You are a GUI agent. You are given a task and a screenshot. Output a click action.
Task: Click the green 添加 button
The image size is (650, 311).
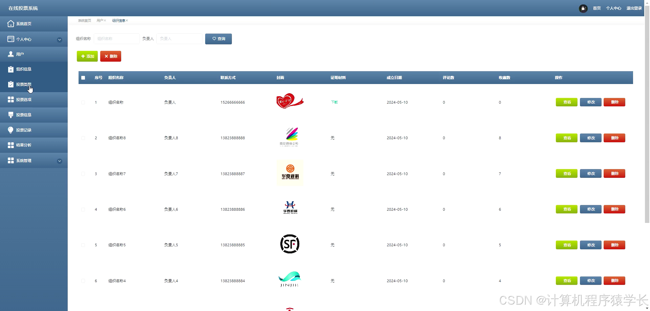87,56
